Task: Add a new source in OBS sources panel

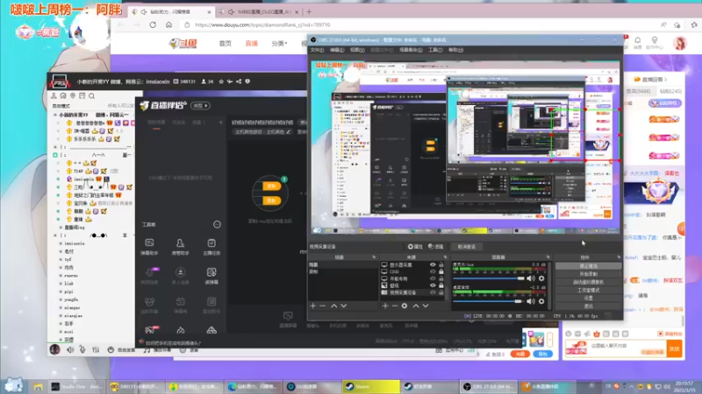Action: click(x=385, y=306)
